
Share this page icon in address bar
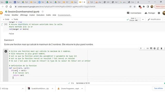(130, 7)
